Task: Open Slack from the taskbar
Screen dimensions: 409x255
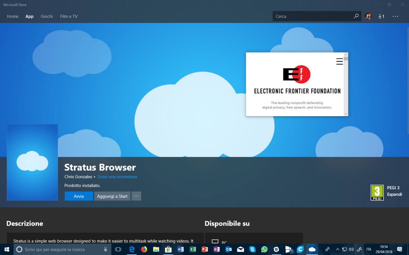Action: click(276, 249)
